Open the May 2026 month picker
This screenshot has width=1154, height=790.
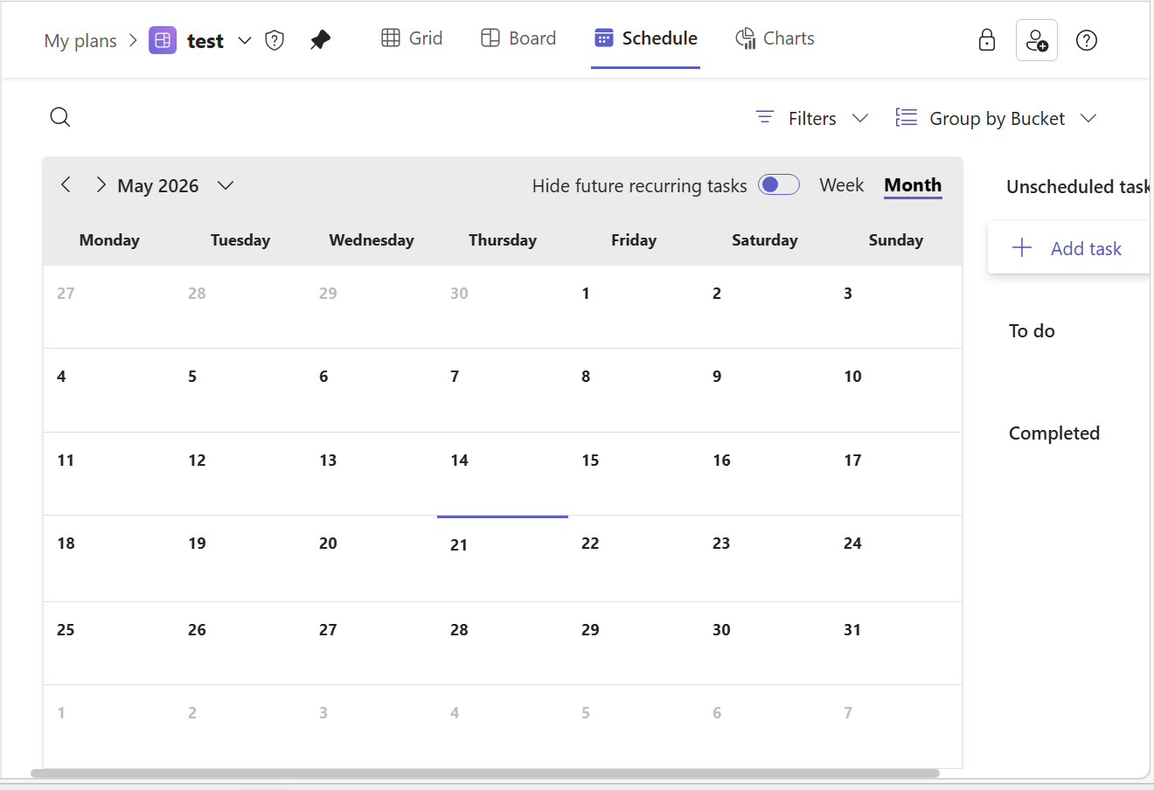[176, 185]
